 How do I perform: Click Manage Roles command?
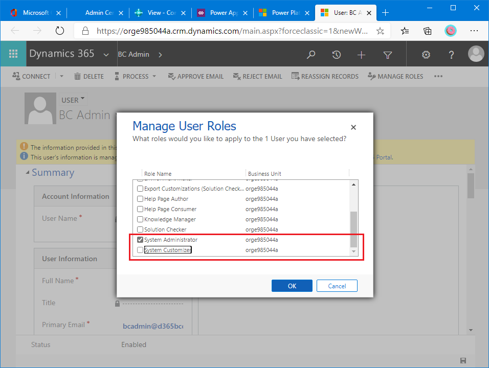coord(395,76)
